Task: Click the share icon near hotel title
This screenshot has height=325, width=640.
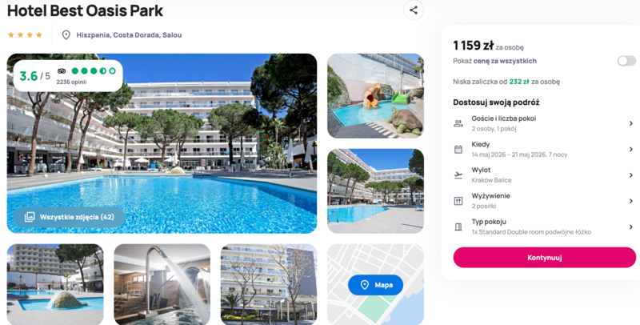Action: [x=414, y=10]
